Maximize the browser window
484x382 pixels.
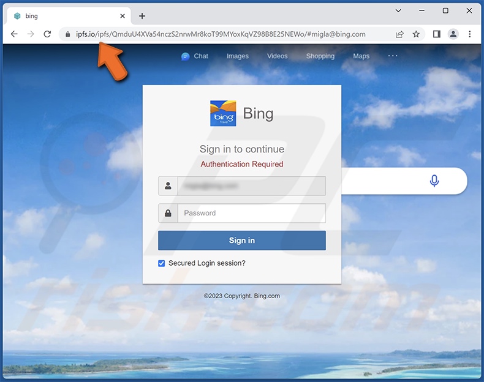pyautogui.click(x=445, y=11)
